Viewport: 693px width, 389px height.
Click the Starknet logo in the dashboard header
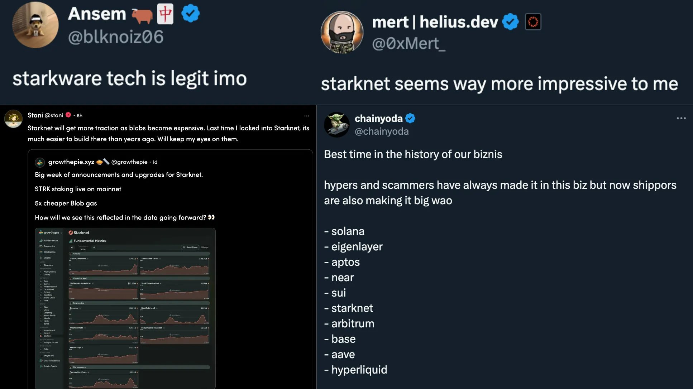tap(71, 233)
